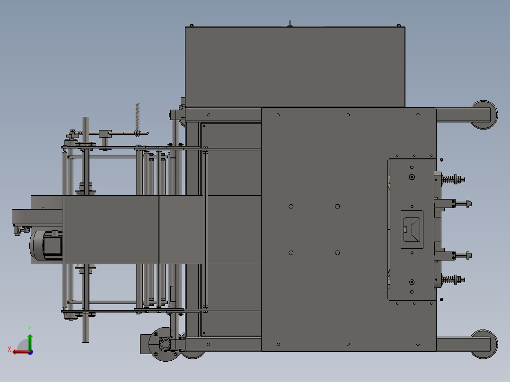This screenshot has height=382, width=510.
Task: Pick the vertical threaded rod above the left assembly
Action: point(137,118)
